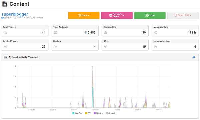Click the Measured time value 171 h

pos(192,33)
